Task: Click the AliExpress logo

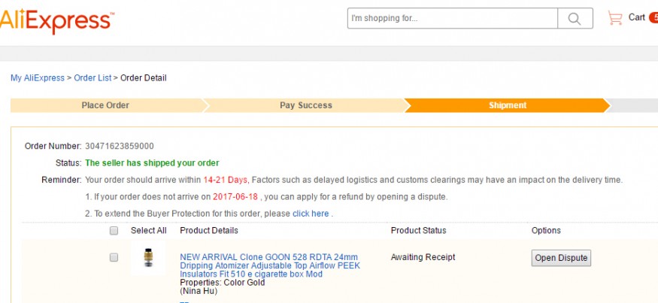Action: pyautogui.click(x=56, y=21)
